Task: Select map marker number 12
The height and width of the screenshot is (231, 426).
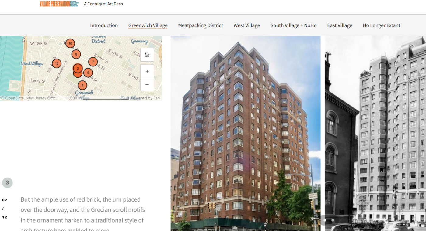Action: click(57, 63)
